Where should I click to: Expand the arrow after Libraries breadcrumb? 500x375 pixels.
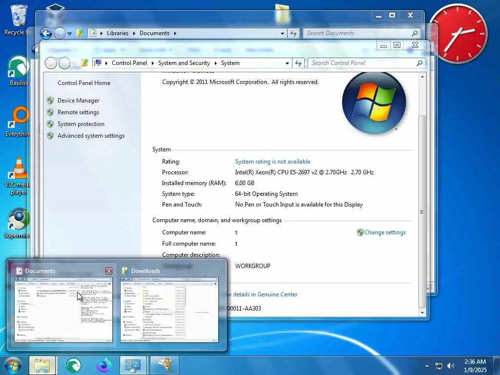[134, 33]
